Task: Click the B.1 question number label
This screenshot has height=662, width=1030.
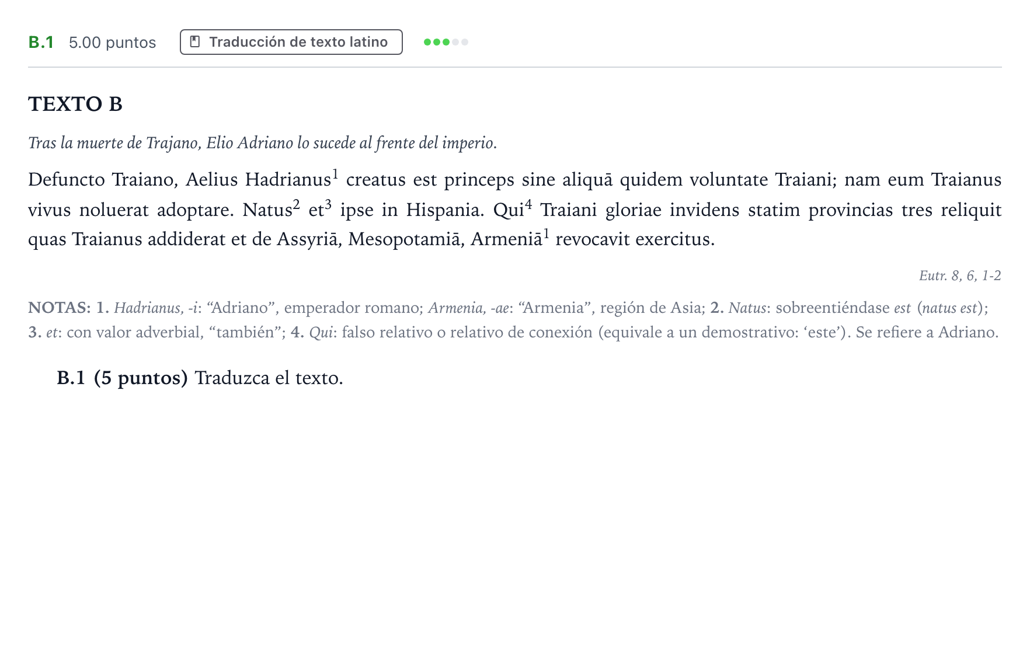Action: click(41, 42)
